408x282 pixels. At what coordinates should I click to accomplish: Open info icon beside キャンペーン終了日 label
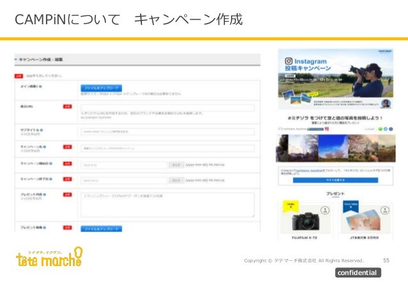[x=51, y=179]
